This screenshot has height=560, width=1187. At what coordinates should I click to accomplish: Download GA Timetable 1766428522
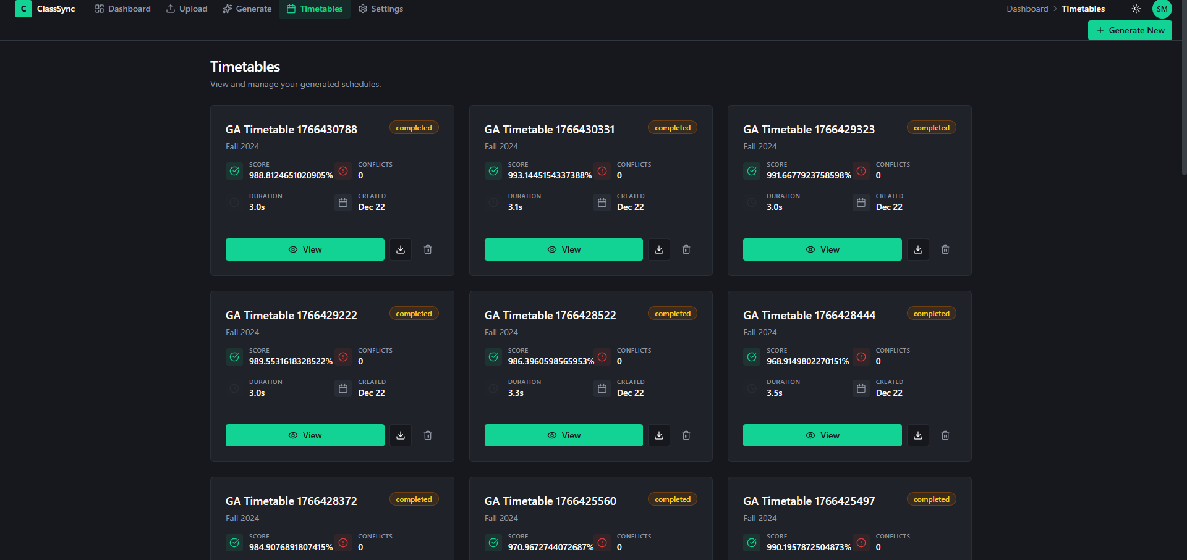(659, 435)
